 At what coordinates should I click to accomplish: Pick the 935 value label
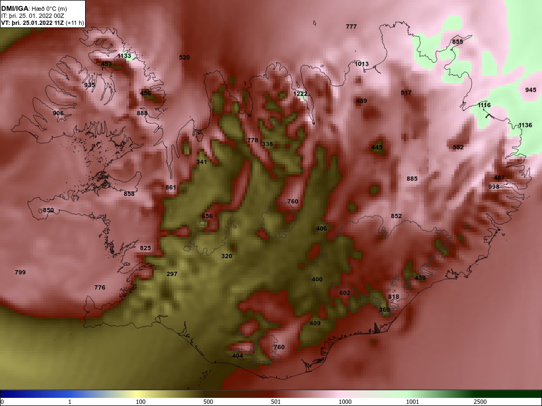[89, 85]
